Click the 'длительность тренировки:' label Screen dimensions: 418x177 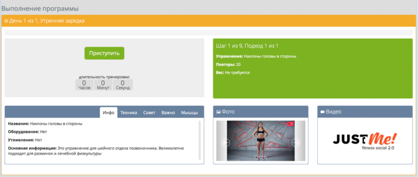coord(104,77)
